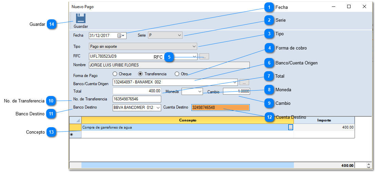
Task: Click the ellipsis button in Concepto cell
Action: (290, 128)
